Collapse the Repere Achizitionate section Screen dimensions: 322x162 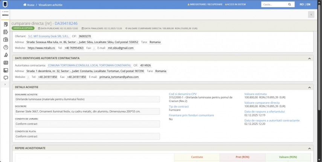click(x=309, y=148)
